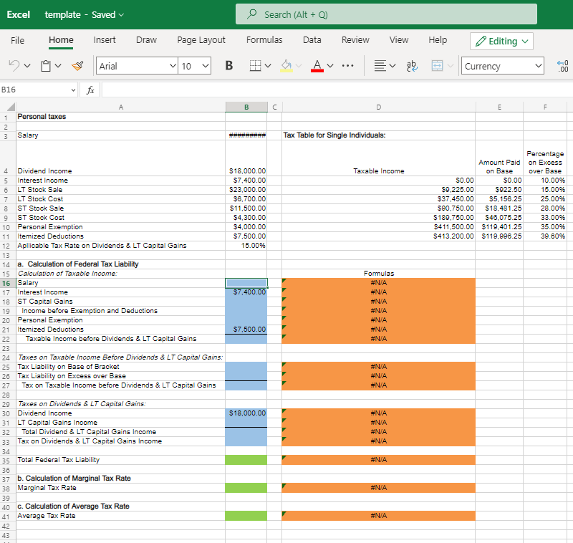
Task: Select 'b. Calculation of Marginal Tax Rate' cell
Action: click(120, 479)
